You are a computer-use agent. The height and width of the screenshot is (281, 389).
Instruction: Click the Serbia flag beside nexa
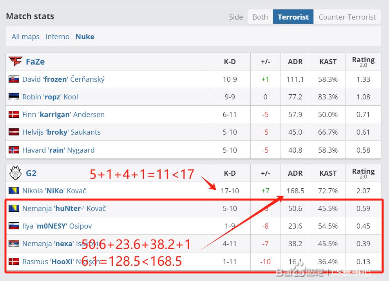(x=14, y=243)
